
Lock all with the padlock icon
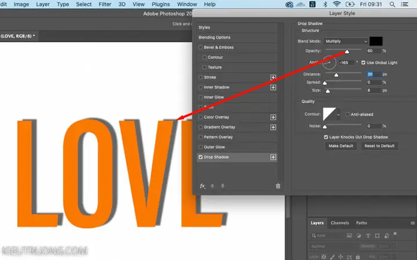point(358,257)
